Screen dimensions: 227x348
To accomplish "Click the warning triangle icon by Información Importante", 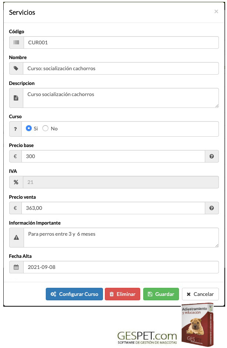I will (x=16, y=238).
